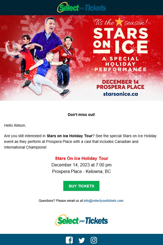
Task: Open the Facebook page icon
Action: tap(69, 240)
